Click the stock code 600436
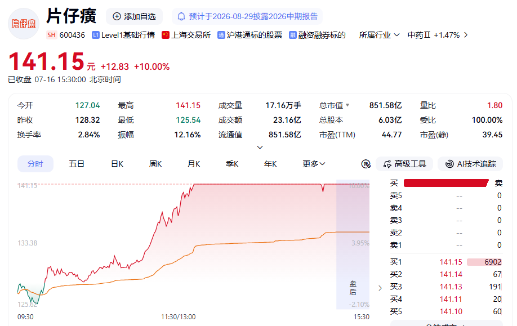The image size is (517, 326). (x=72, y=35)
